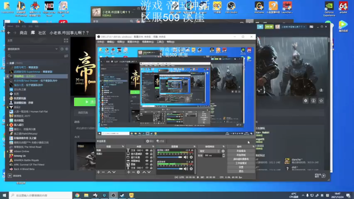Switch the Steam library to grid view
354x199 pixels.
[x=66, y=40]
